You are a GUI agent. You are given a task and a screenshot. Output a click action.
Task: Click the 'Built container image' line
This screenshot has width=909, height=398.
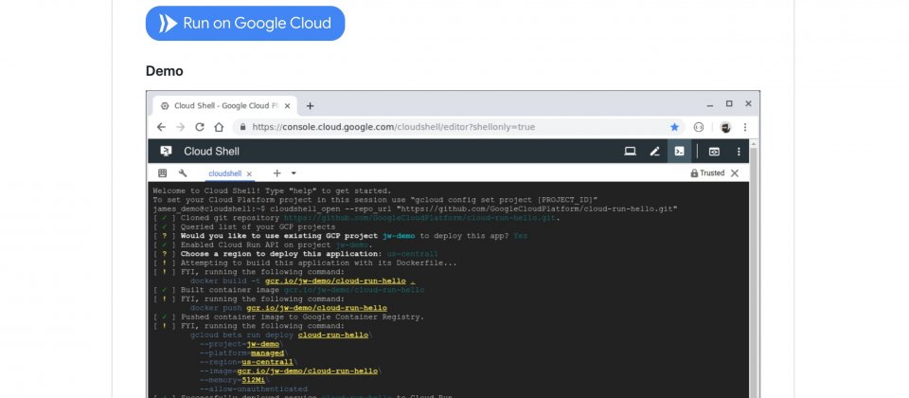tap(289, 290)
